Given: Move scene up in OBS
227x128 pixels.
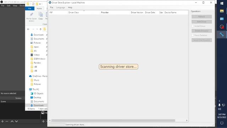Looking at the screenshot, I should pyautogui.click(x=12, y=121).
